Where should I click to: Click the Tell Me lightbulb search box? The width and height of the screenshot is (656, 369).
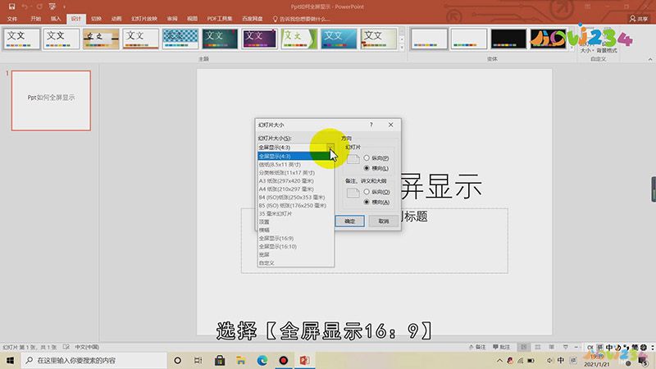301,19
